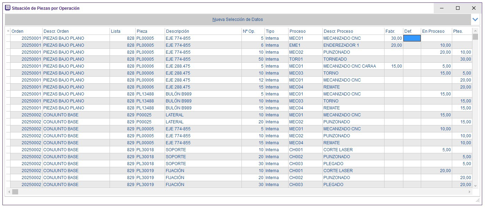
Task: Click the vertical scrollbar up arrow
Action: click(475, 31)
